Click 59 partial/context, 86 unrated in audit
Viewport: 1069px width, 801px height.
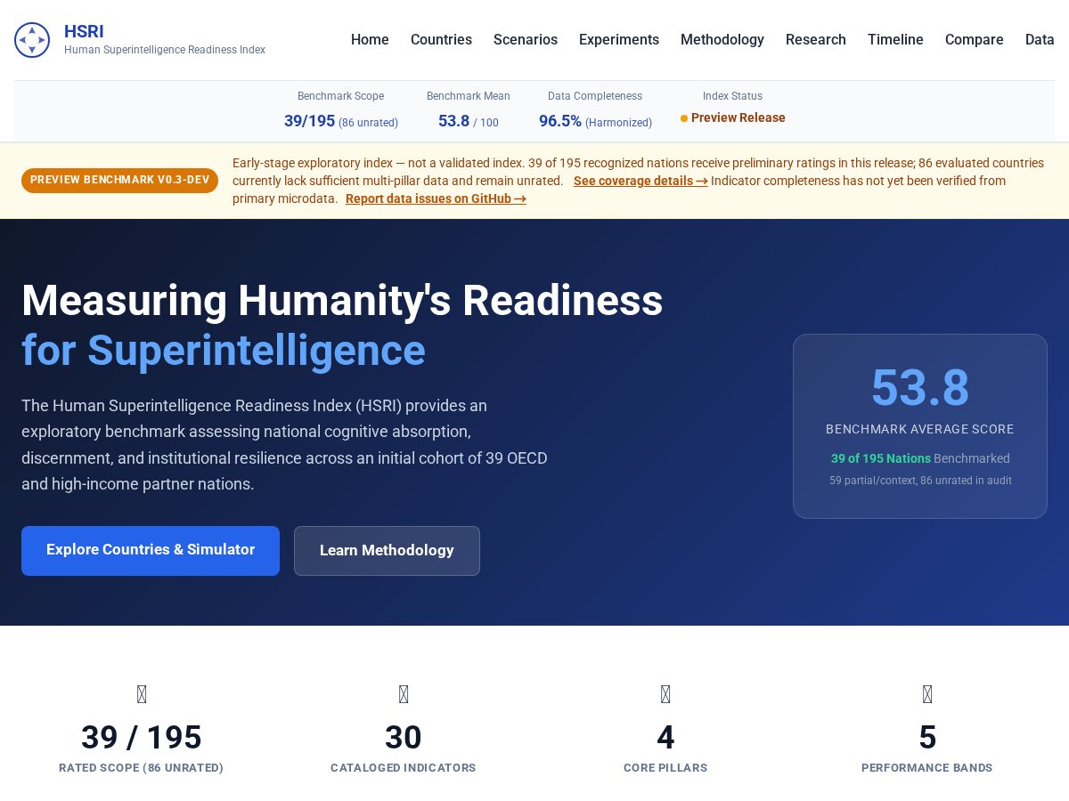[920, 481]
